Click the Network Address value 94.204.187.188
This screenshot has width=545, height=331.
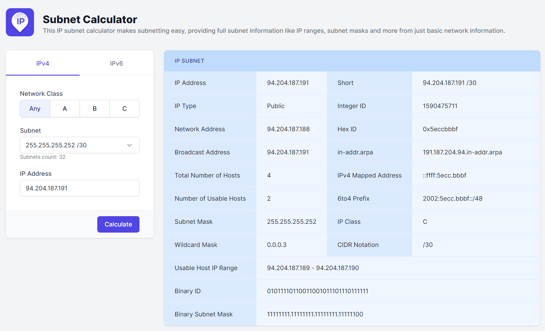click(288, 129)
